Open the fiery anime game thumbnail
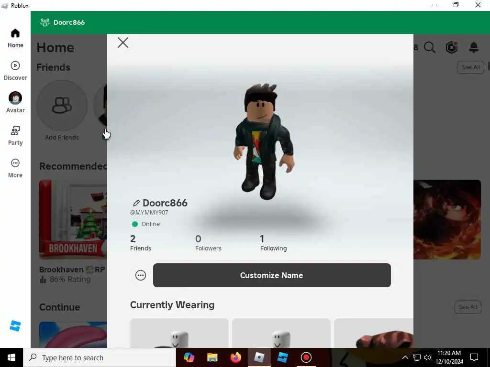The height and width of the screenshot is (367, 490). (x=447, y=219)
